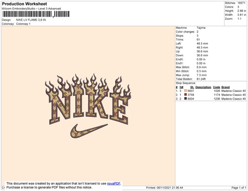Click the Page 1 of 1 footer

click(x=239, y=188)
